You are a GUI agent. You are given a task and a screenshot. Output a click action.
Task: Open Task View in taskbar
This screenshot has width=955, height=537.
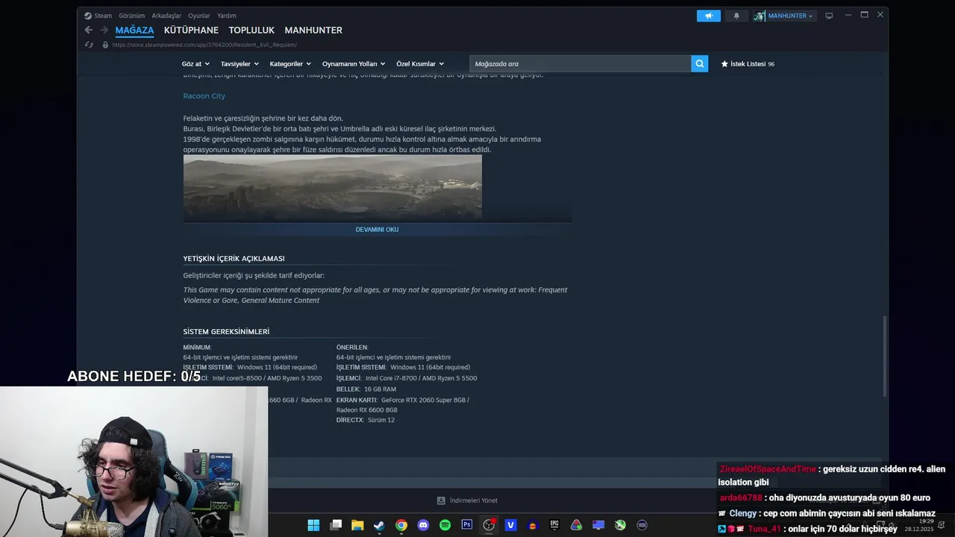click(x=336, y=525)
